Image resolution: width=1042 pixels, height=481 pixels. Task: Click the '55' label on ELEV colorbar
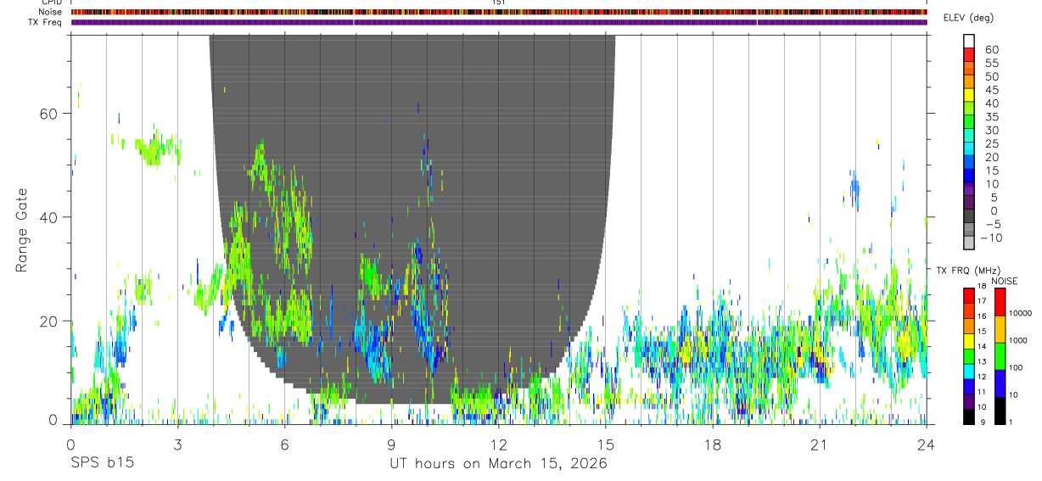tap(991, 63)
